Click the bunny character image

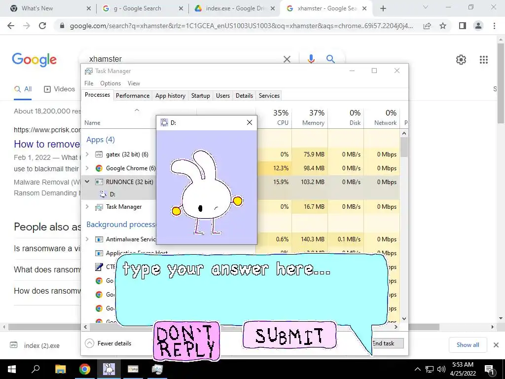[x=207, y=192]
